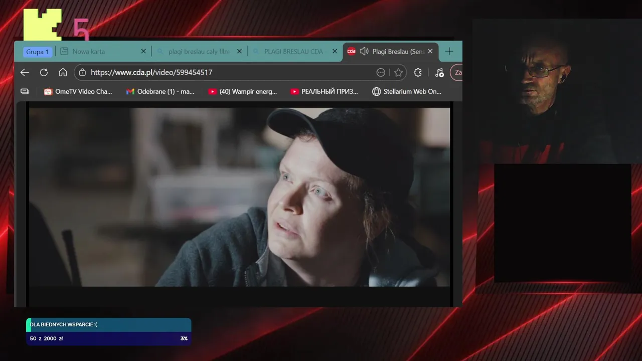Open the РЕАЛЬНЫЙ ПРИЗ... YouTube bookmark
This screenshot has height=361, width=642.
(325, 92)
